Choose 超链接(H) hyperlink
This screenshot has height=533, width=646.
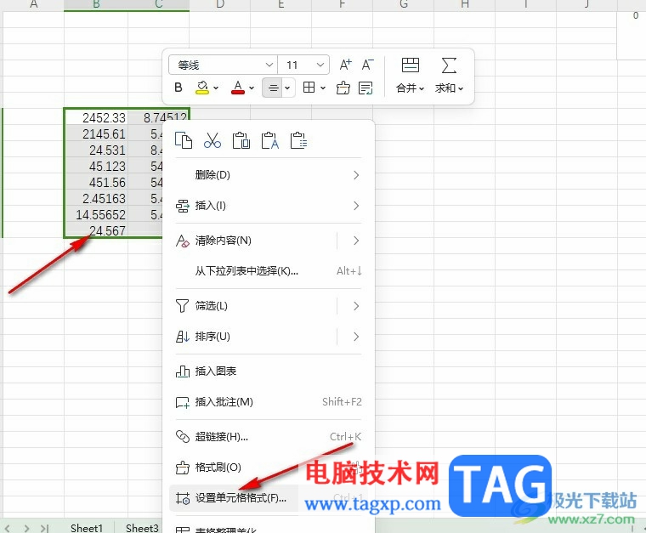click(x=269, y=437)
